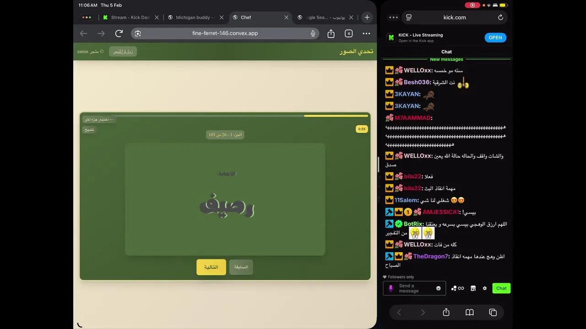Screen dimensions: 586x329
Task: Close the يوتيوب search tab
Action: 352,17
